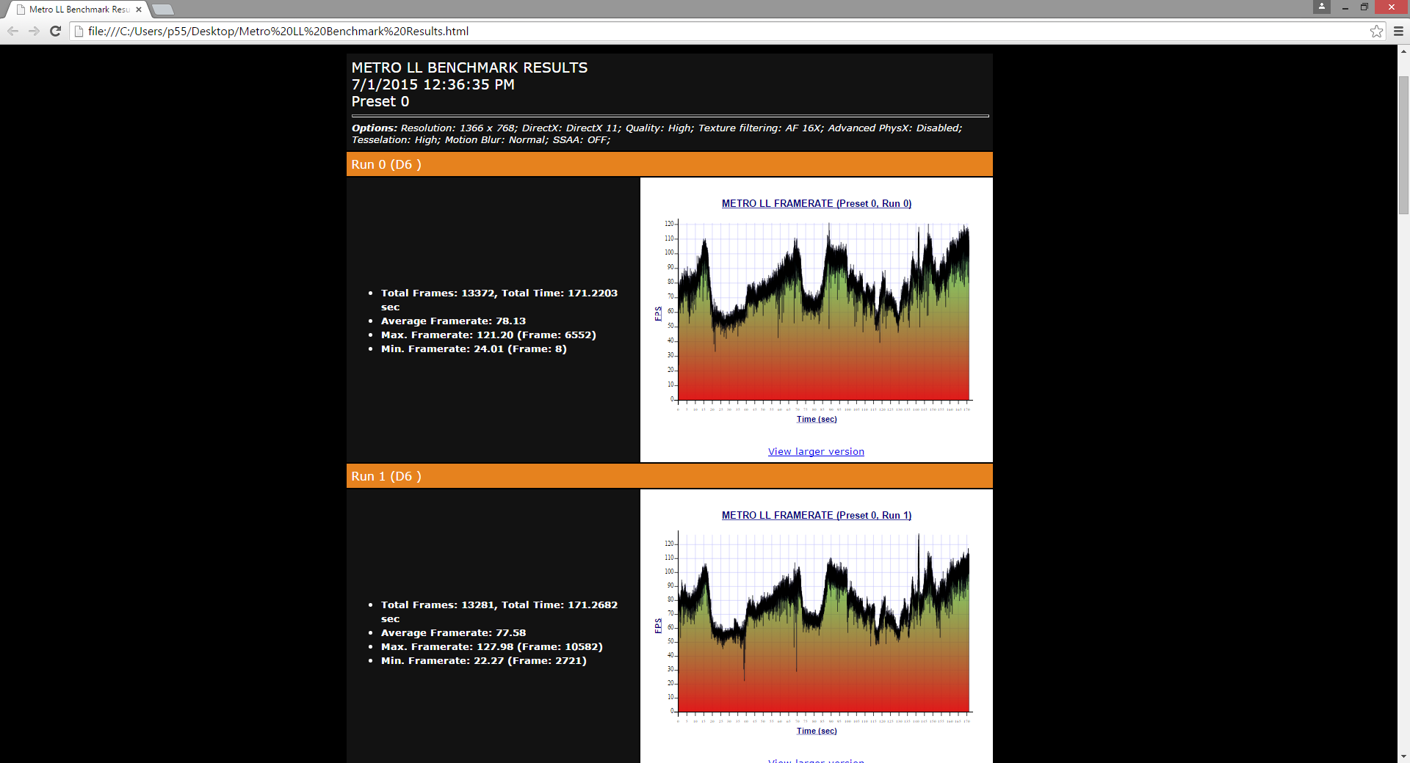Click the 'Min. Framerate: 22.27' line
Screen dimensions: 1410x763
point(483,661)
